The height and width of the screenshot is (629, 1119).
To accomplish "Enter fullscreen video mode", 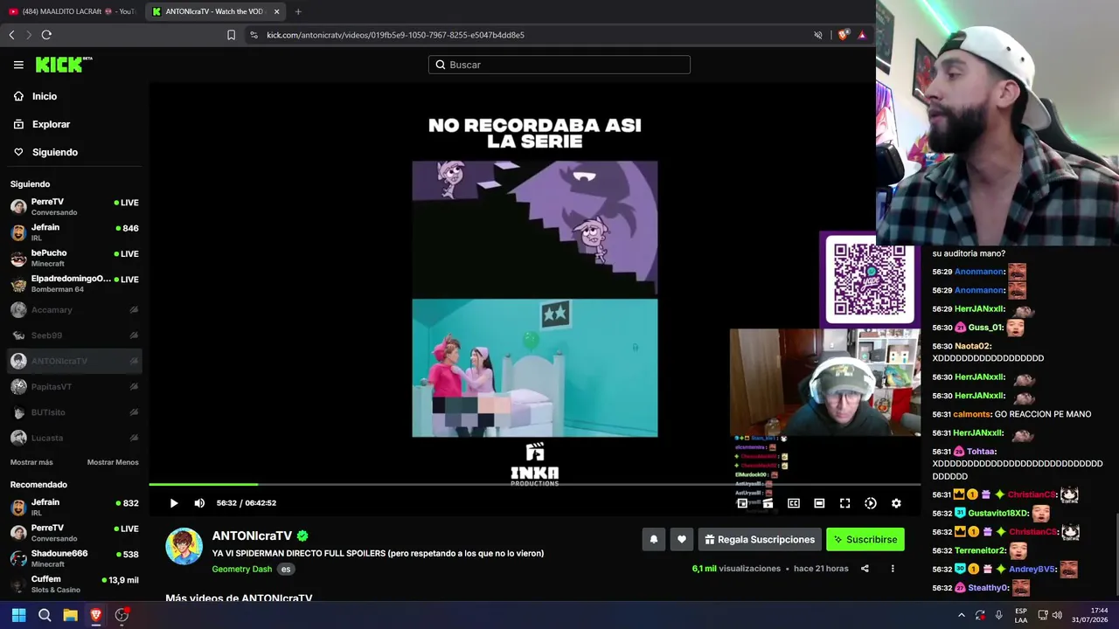I will [844, 503].
